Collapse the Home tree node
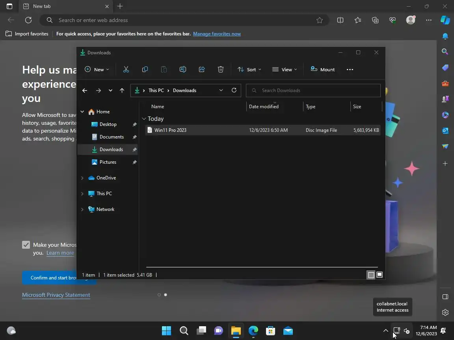This screenshot has height=340, width=454. pos(82,112)
